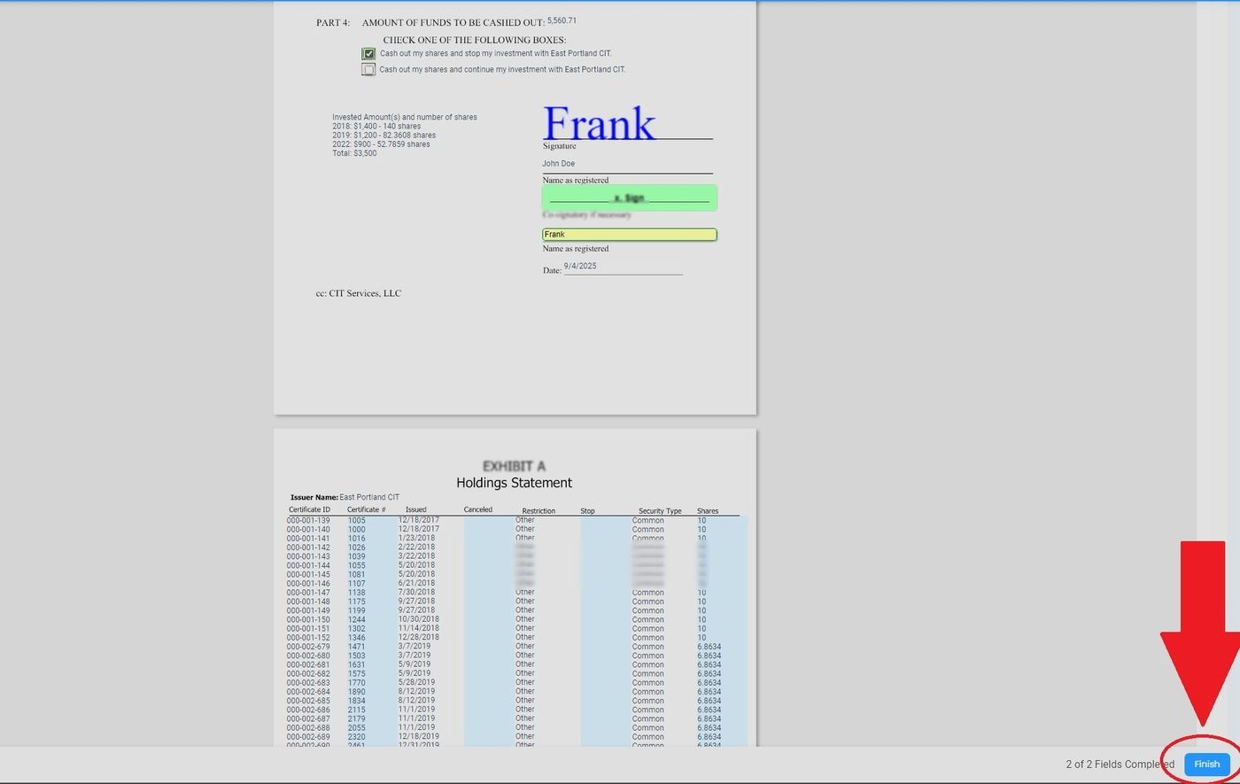1240x784 pixels.
Task: Click the green co-signatory Sign field
Action: pos(629,198)
